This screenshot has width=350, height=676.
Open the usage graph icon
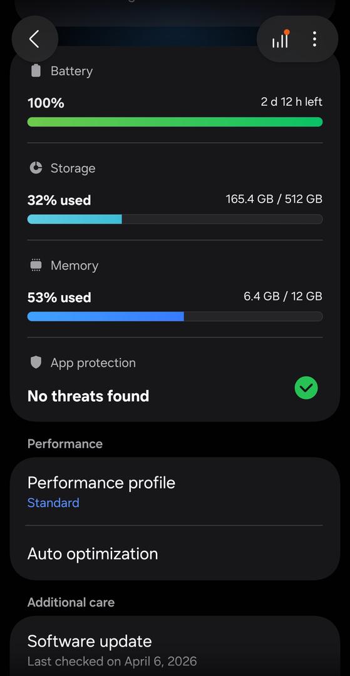(280, 39)
